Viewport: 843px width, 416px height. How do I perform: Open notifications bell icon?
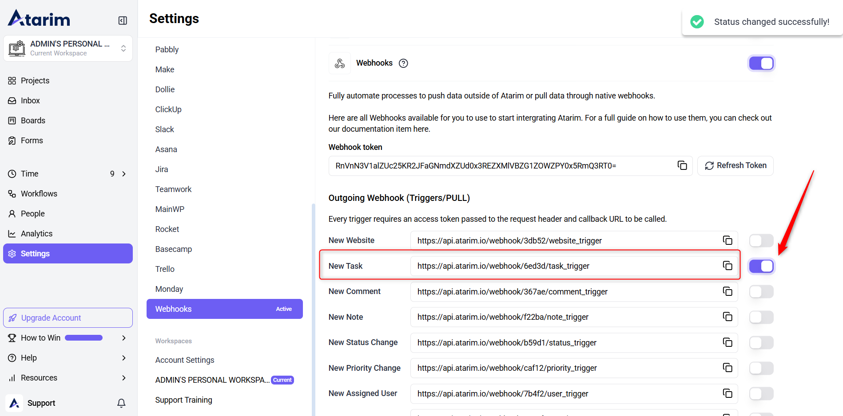(x=121, y=403)
